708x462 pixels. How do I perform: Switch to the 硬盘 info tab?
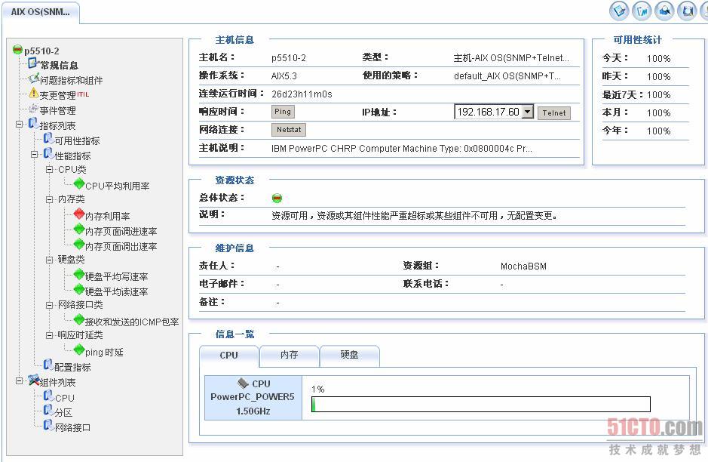pos(350,356)
